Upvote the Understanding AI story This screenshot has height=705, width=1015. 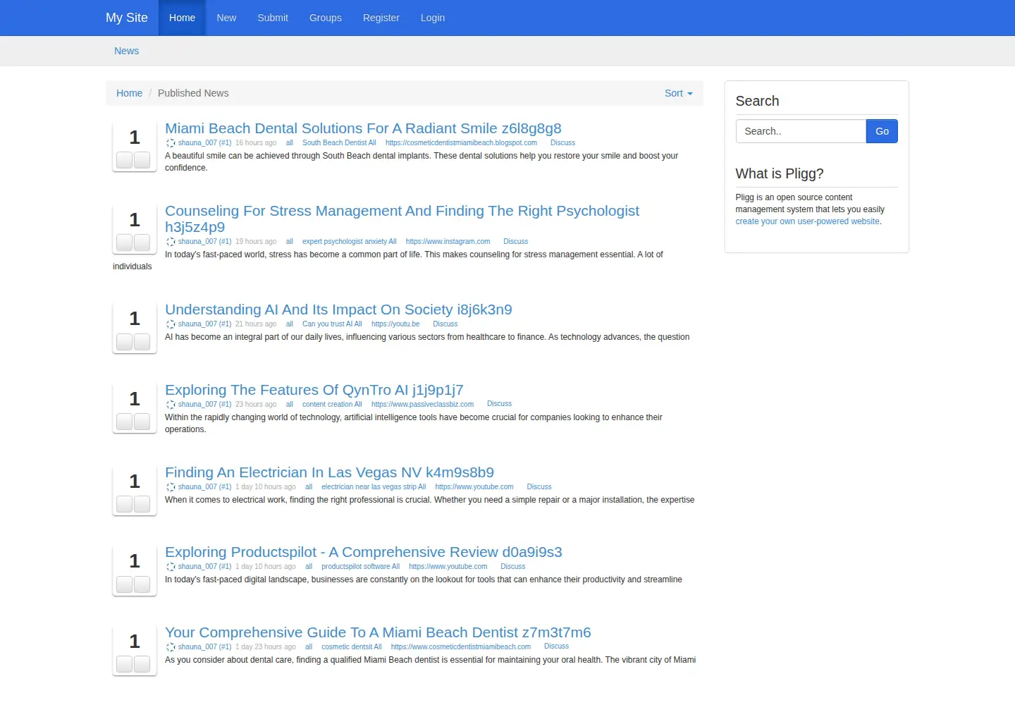[125, 342]
